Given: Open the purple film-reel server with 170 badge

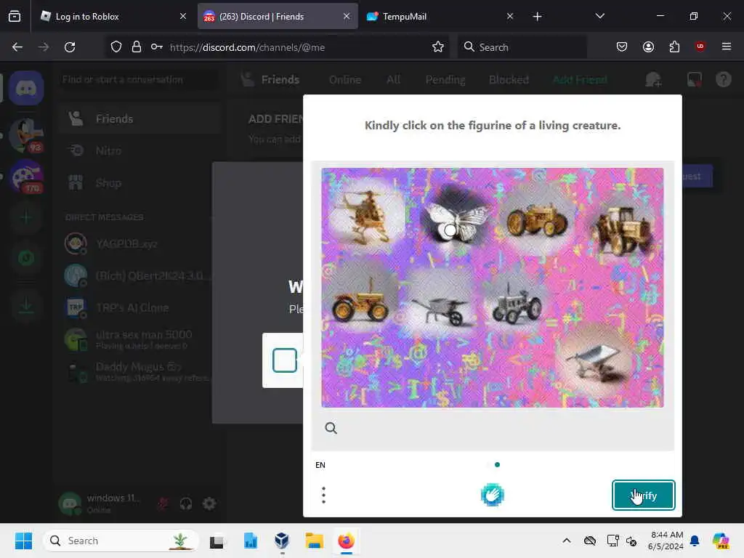Looking at the screenshot, I should (x=27, y=177).
